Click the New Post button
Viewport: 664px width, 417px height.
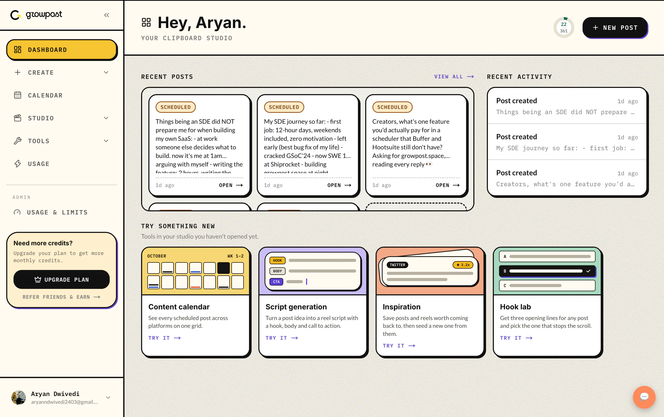click(x=615, y=27)
